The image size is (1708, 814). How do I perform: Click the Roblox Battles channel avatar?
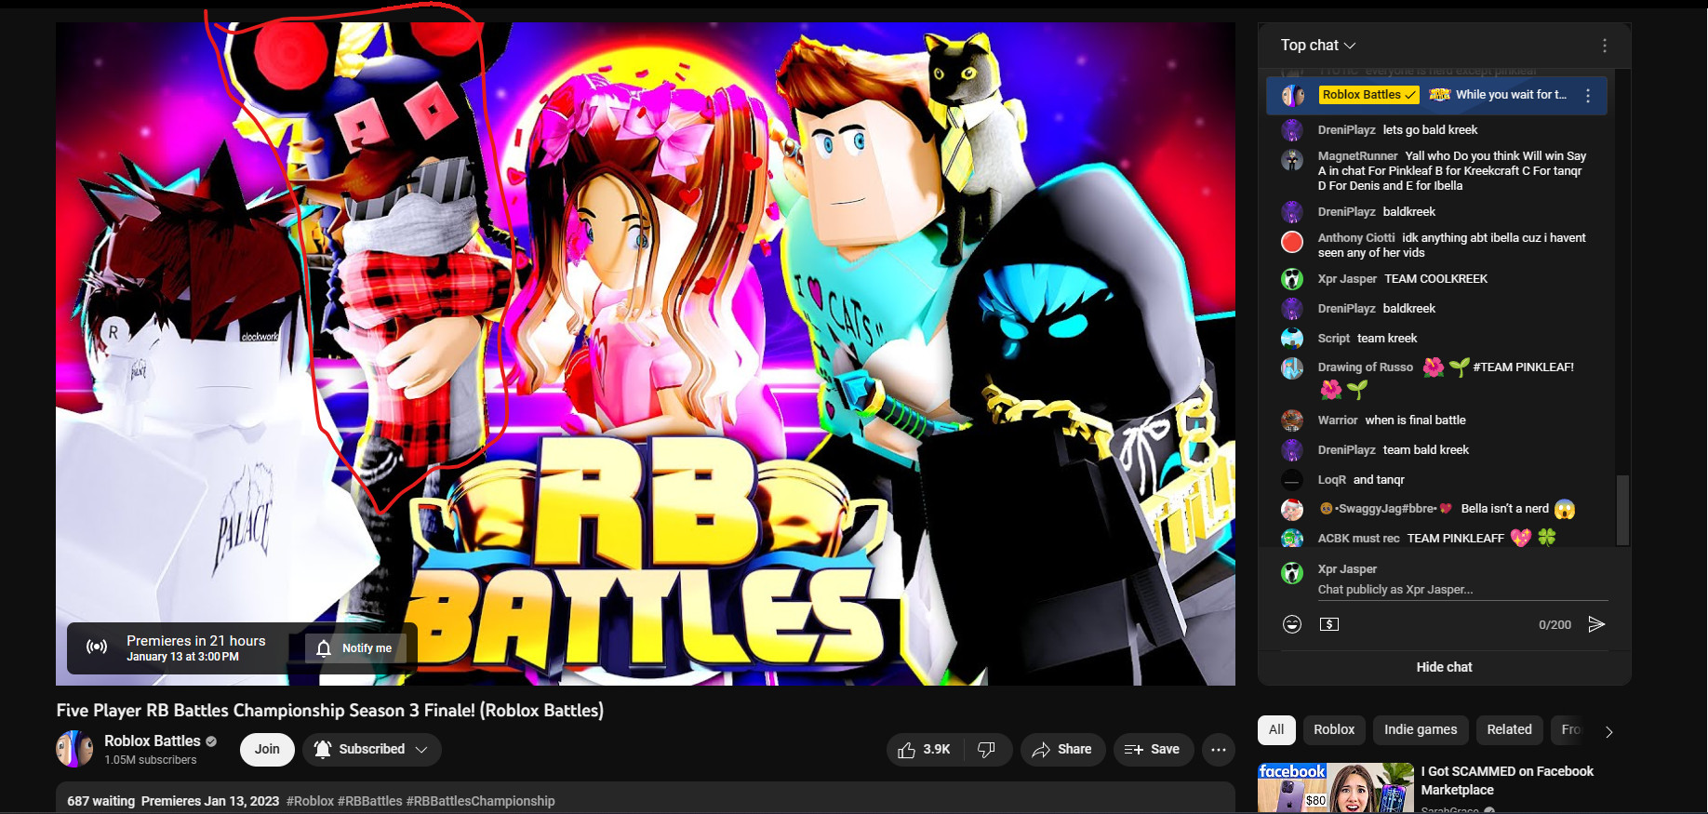(x=74, y=749)
